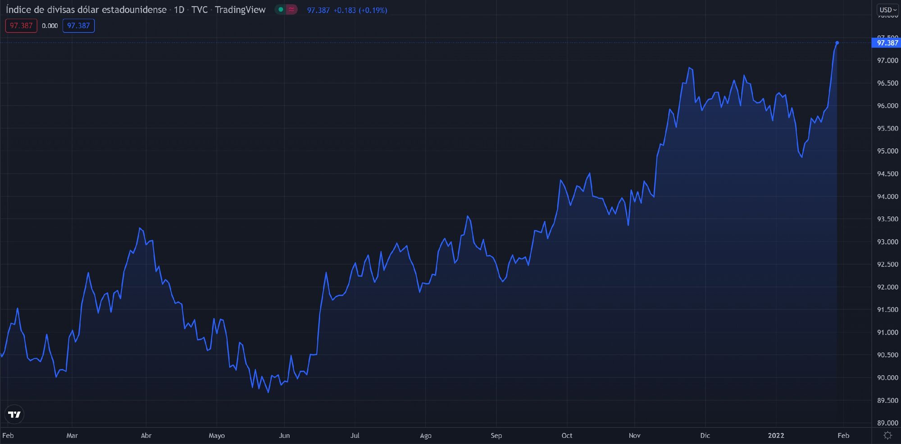Screen dimensions: 901x444
Task: Click the Dic label on time axis
Action: 705,435
